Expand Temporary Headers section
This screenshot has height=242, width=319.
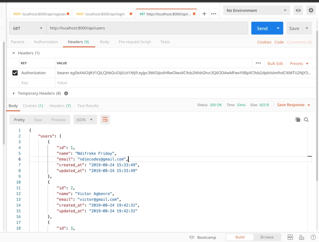point(14,93)
